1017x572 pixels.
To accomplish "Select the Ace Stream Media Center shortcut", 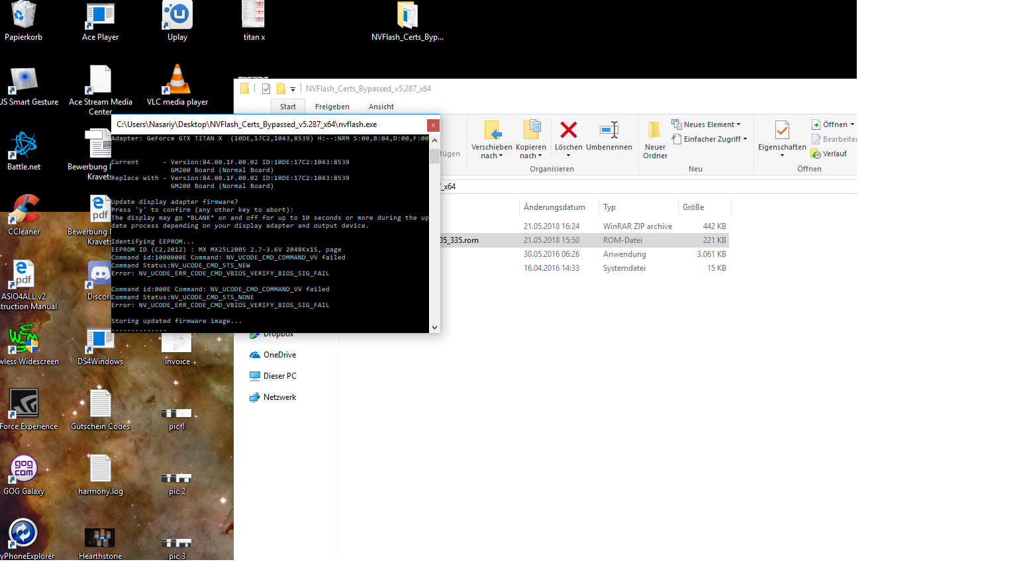I will point(100,89).
